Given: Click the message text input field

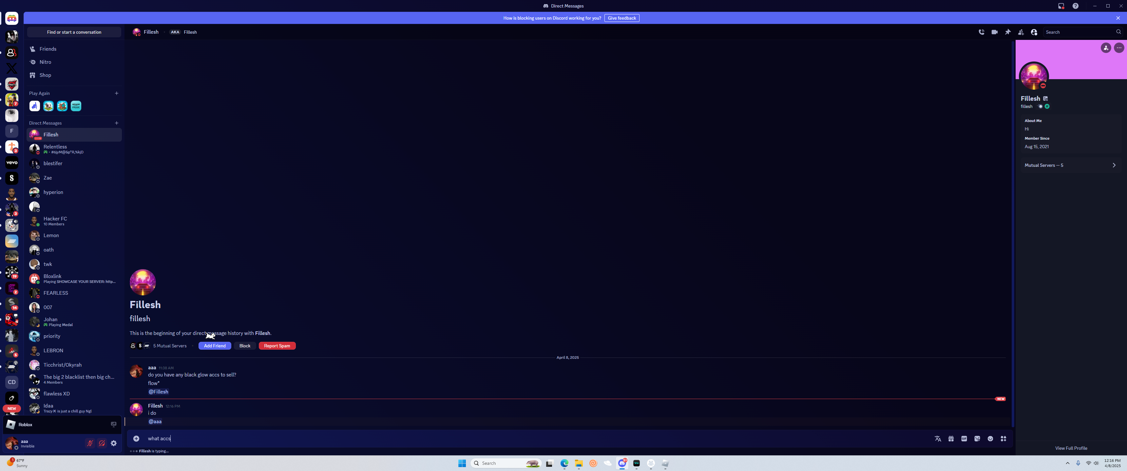Looking at the screenshot, I should tap(525, 439).
